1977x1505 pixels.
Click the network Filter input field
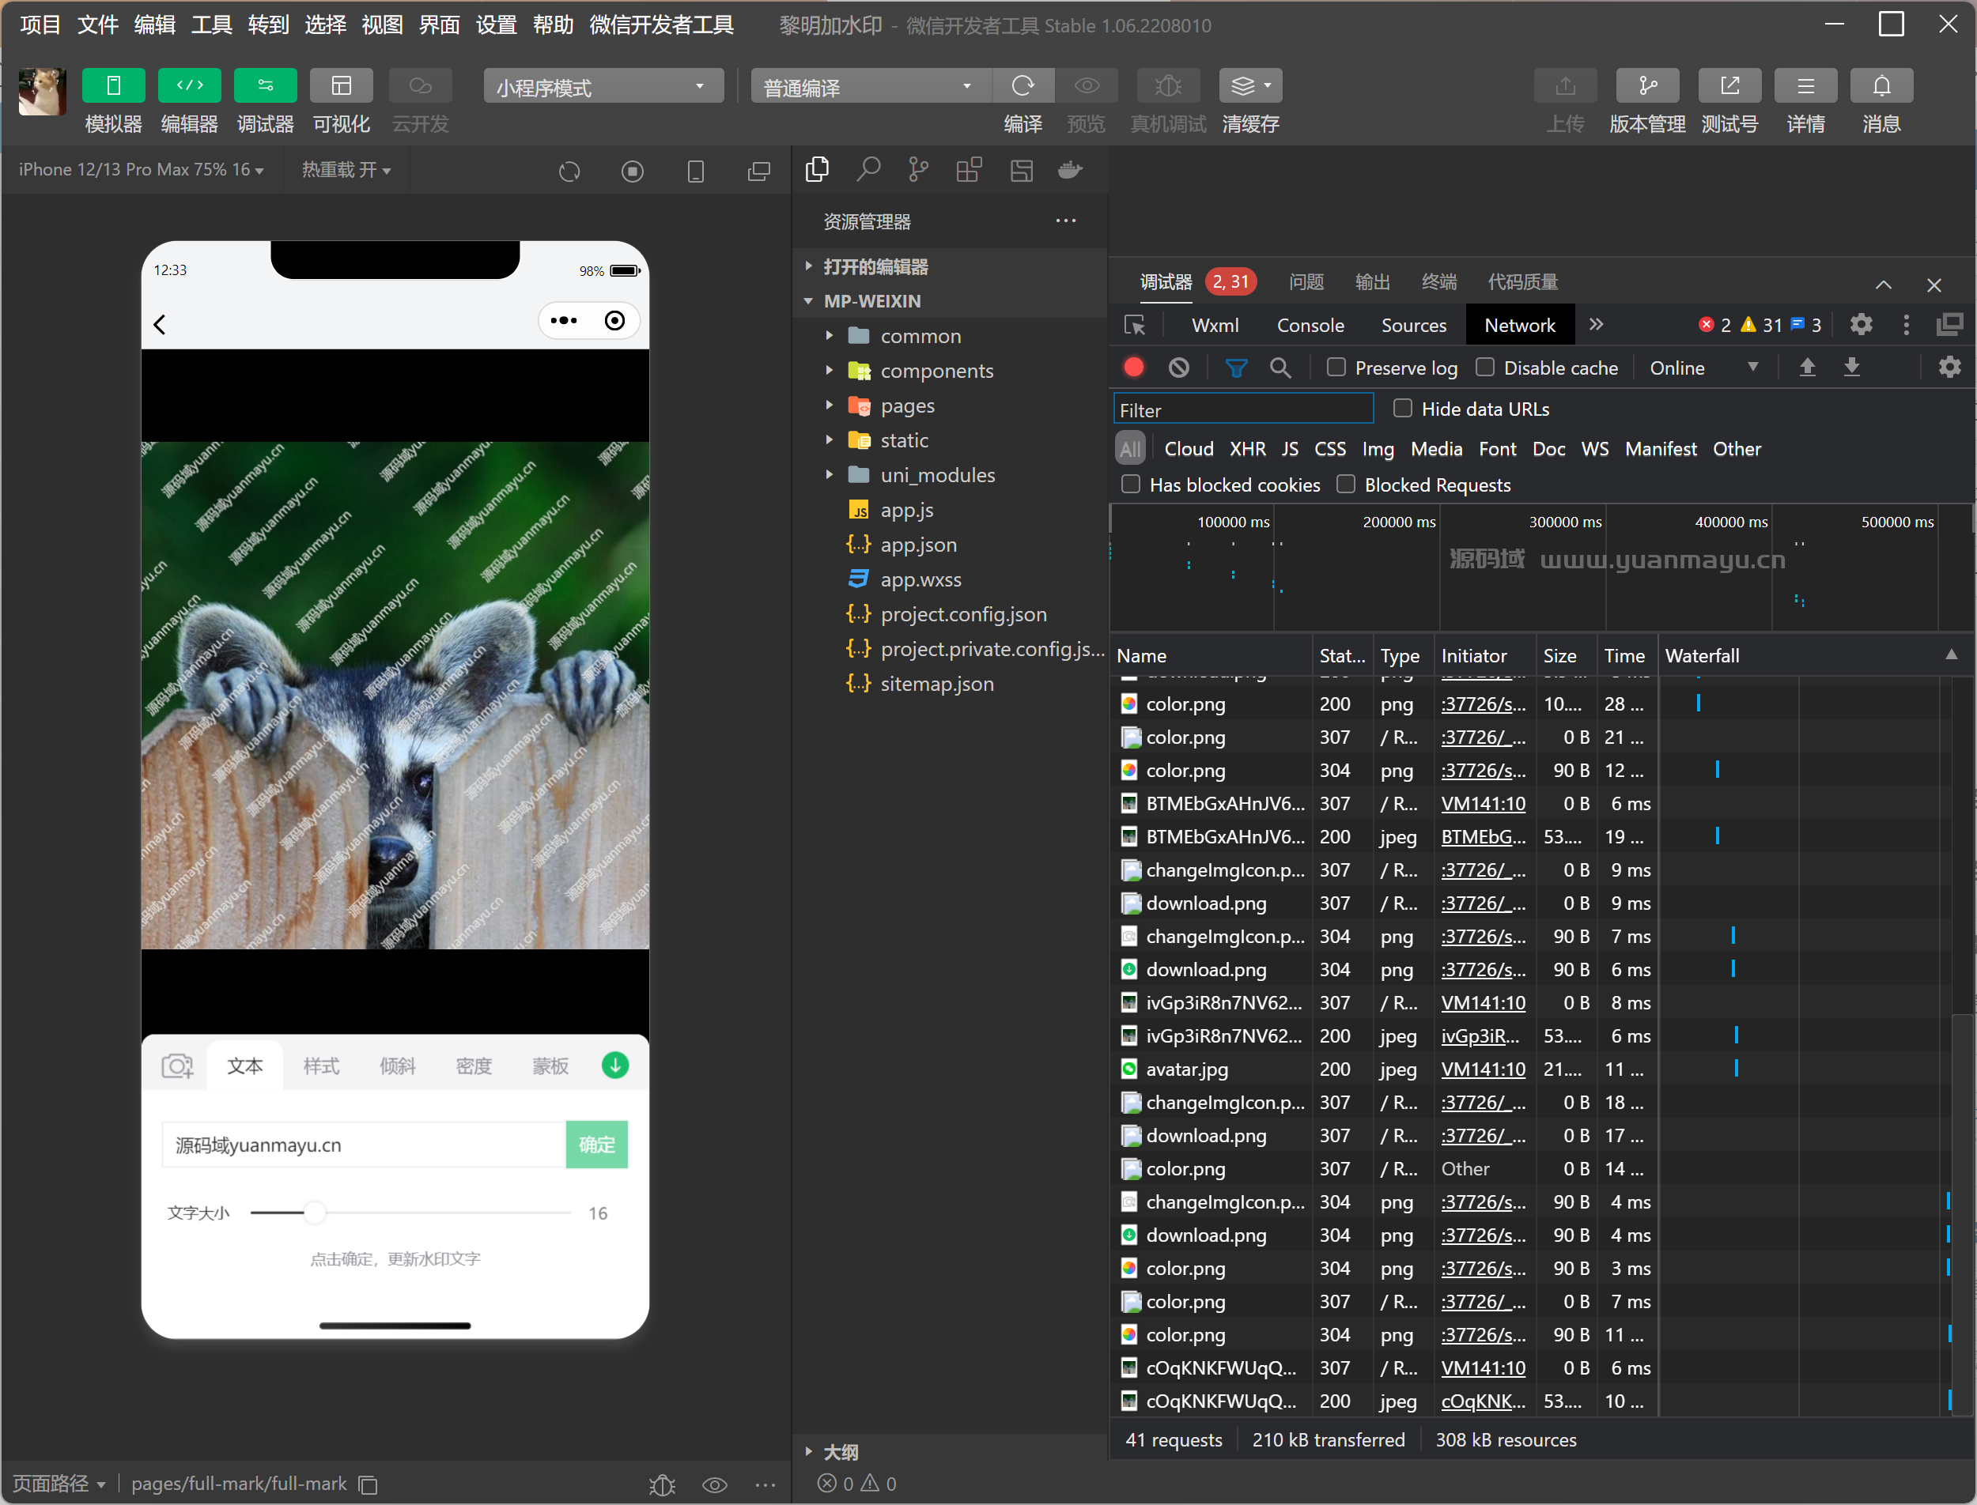[1242, 409]
